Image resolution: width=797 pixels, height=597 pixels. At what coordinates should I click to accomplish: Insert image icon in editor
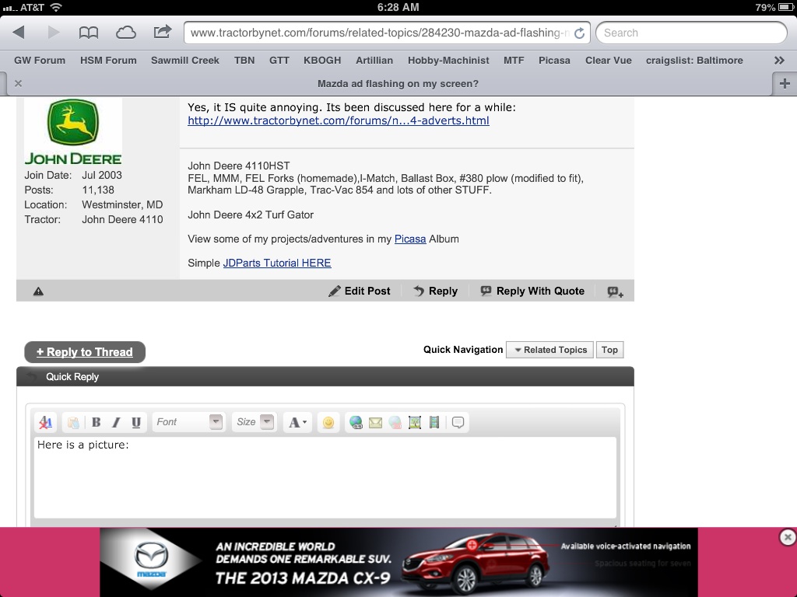(x=415, y=422)
